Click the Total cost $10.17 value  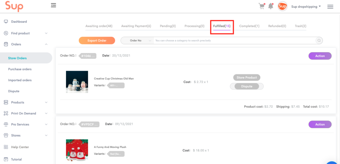point(324,107)
